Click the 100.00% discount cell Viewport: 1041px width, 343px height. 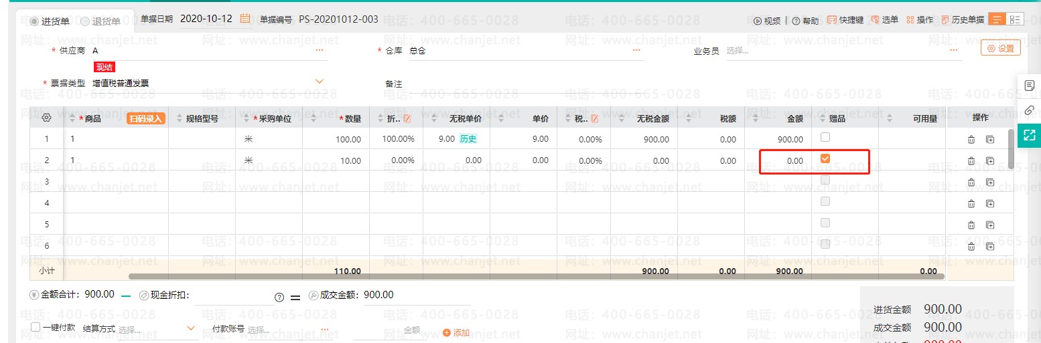coord(396,139)
